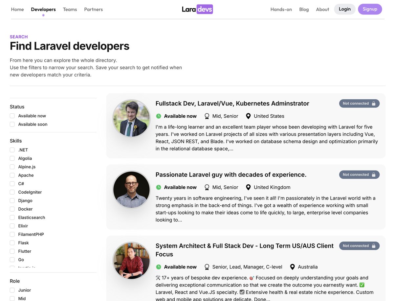
Task: Click the lock icon on the Fullstack Dev card
Action: (x=374, y=104)
